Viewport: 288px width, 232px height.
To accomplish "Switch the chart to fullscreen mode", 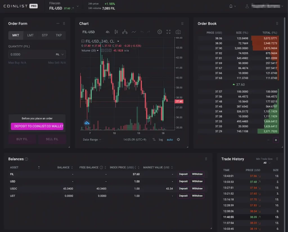I will click(x=168, y=32).
